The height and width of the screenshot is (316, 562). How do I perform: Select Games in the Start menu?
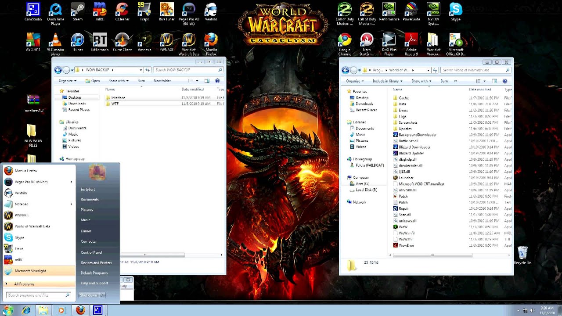(x=86, y=231)
